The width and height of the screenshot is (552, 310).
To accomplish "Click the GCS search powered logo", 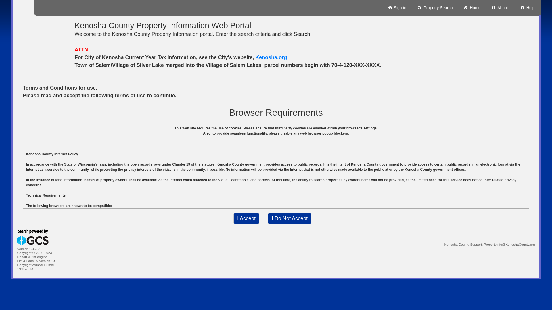I will (x=33, y=237).
